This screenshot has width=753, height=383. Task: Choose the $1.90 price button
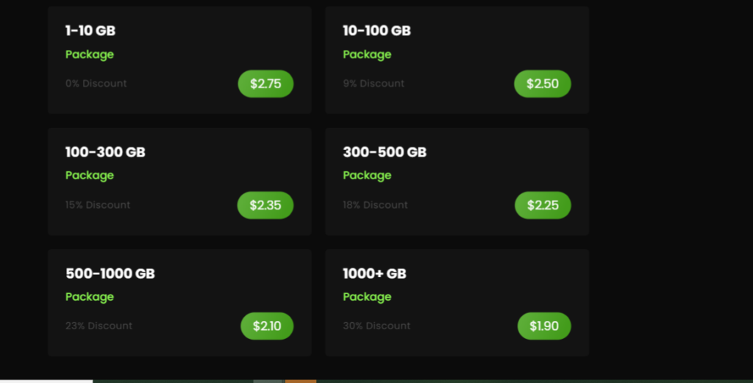pyautogui.click(x=544, y=326)
